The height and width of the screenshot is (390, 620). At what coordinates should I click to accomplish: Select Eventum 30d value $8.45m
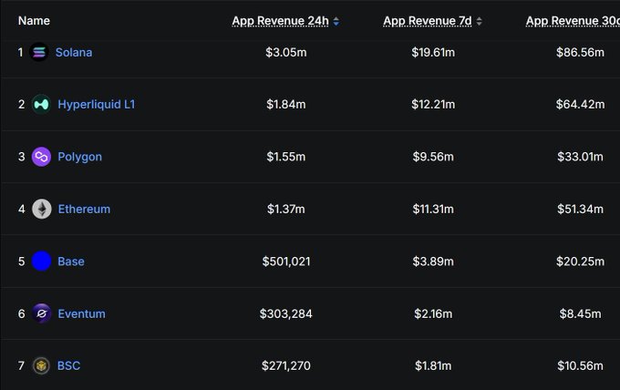pyautogui.click(x=580, y=313)
